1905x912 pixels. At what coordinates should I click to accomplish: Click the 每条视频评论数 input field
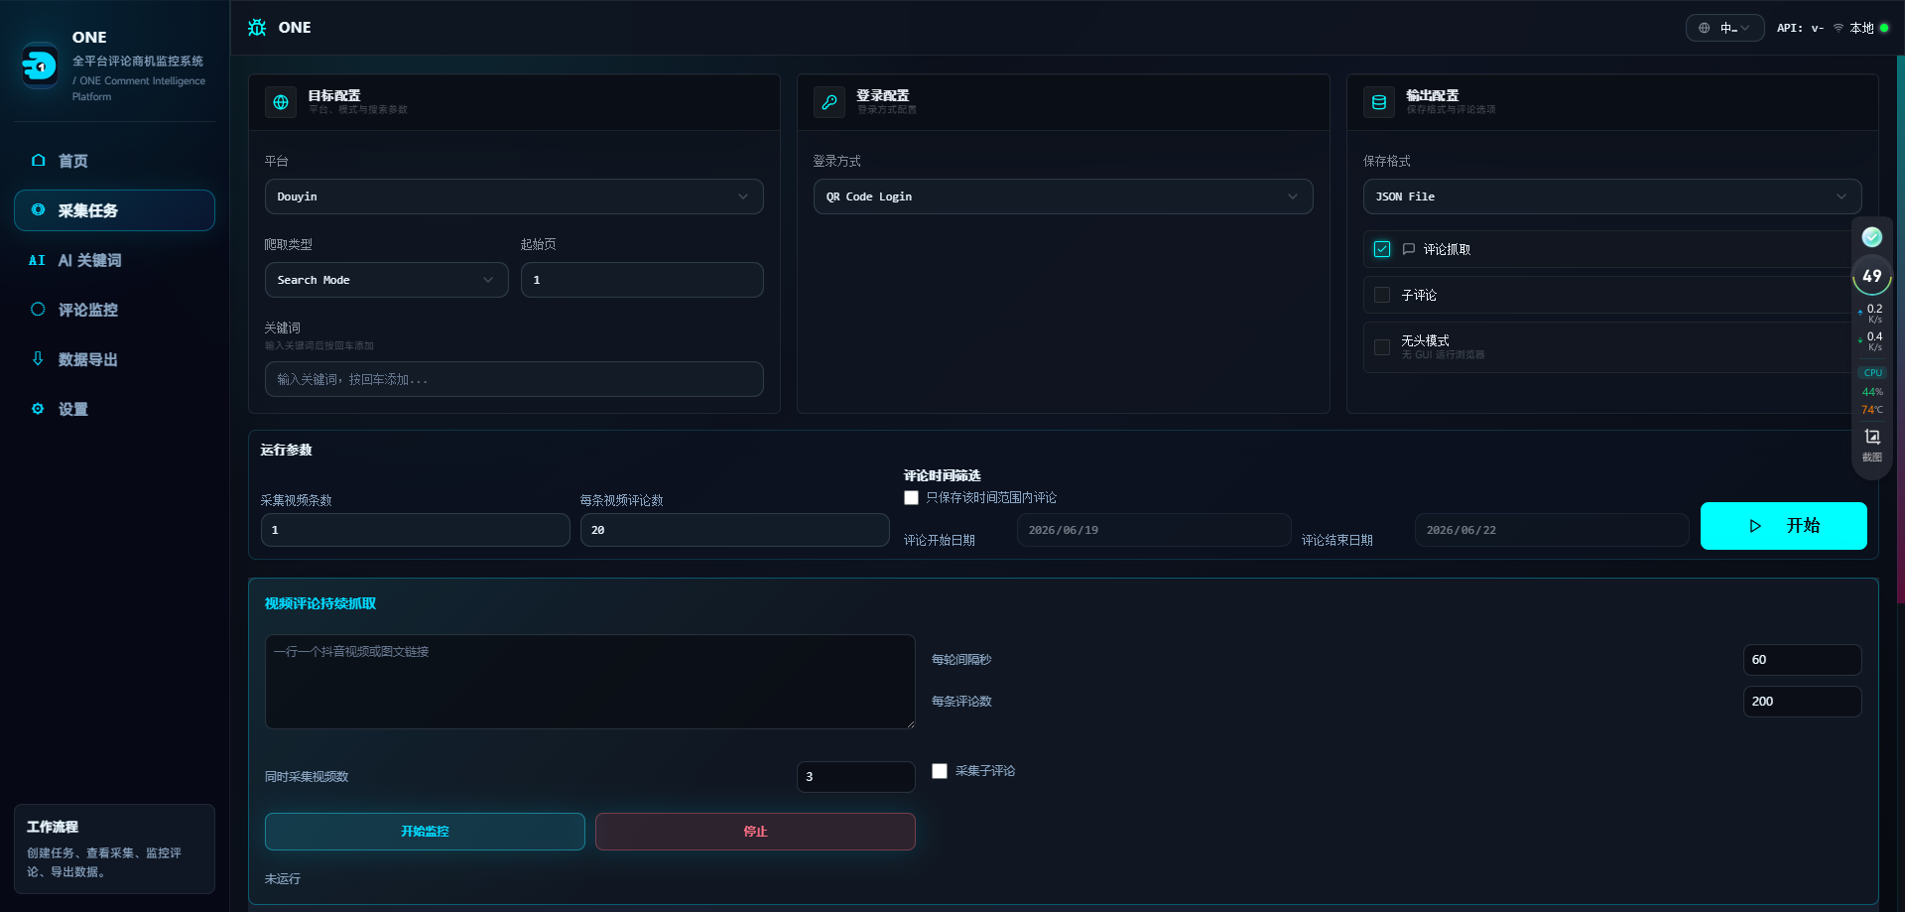click(734, 530)
